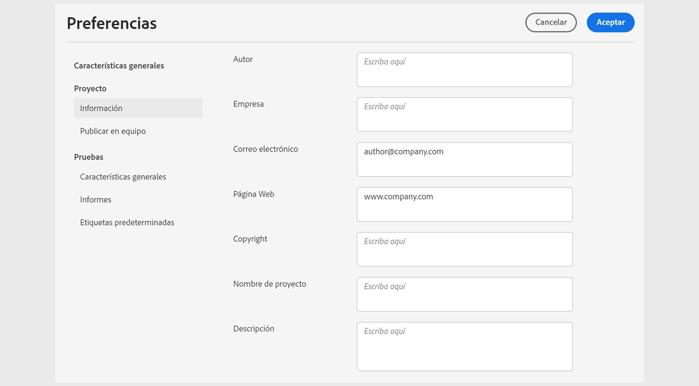Click into the Empresa text box
The image size is (699, 386).
(464, 114)
